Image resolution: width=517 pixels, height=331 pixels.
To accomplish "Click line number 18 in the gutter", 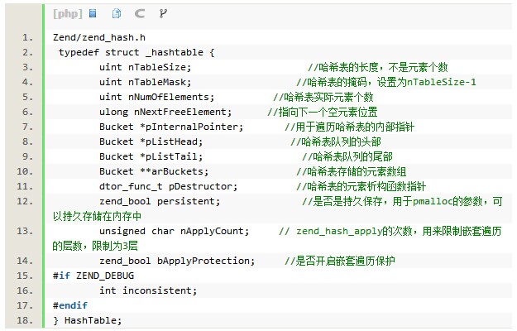I will pos(28,320).
